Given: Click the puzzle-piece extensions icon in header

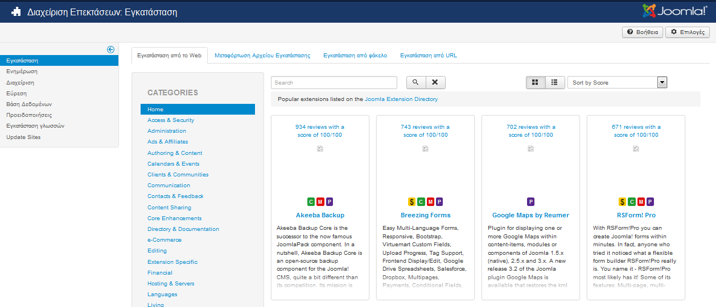Looking at the screenshot, I should [16, 11].
